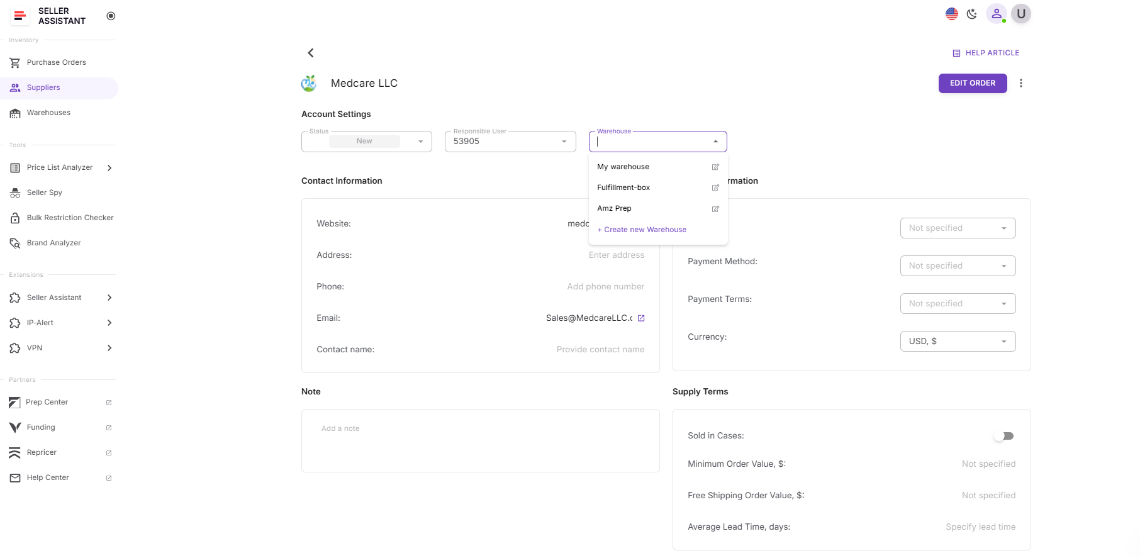Click the US flag language icon
1140x558 pixels.
951,14
